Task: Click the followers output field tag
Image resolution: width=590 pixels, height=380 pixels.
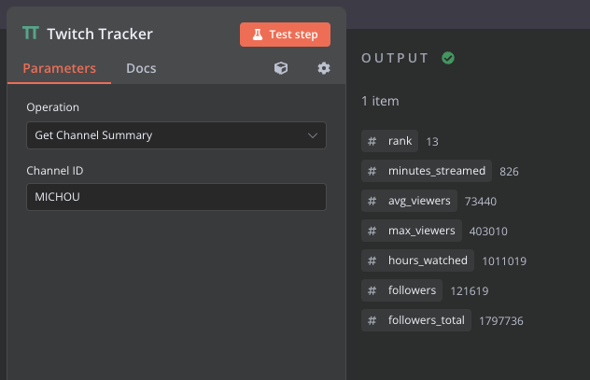Action: 402,290
